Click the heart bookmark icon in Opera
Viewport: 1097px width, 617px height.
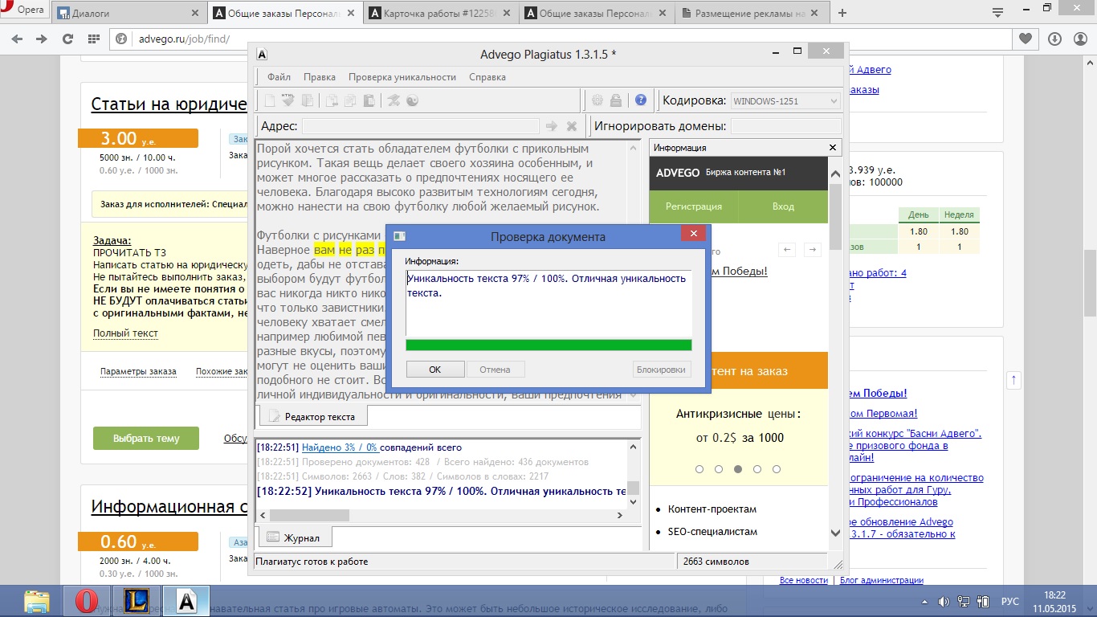pos(1026,39)
